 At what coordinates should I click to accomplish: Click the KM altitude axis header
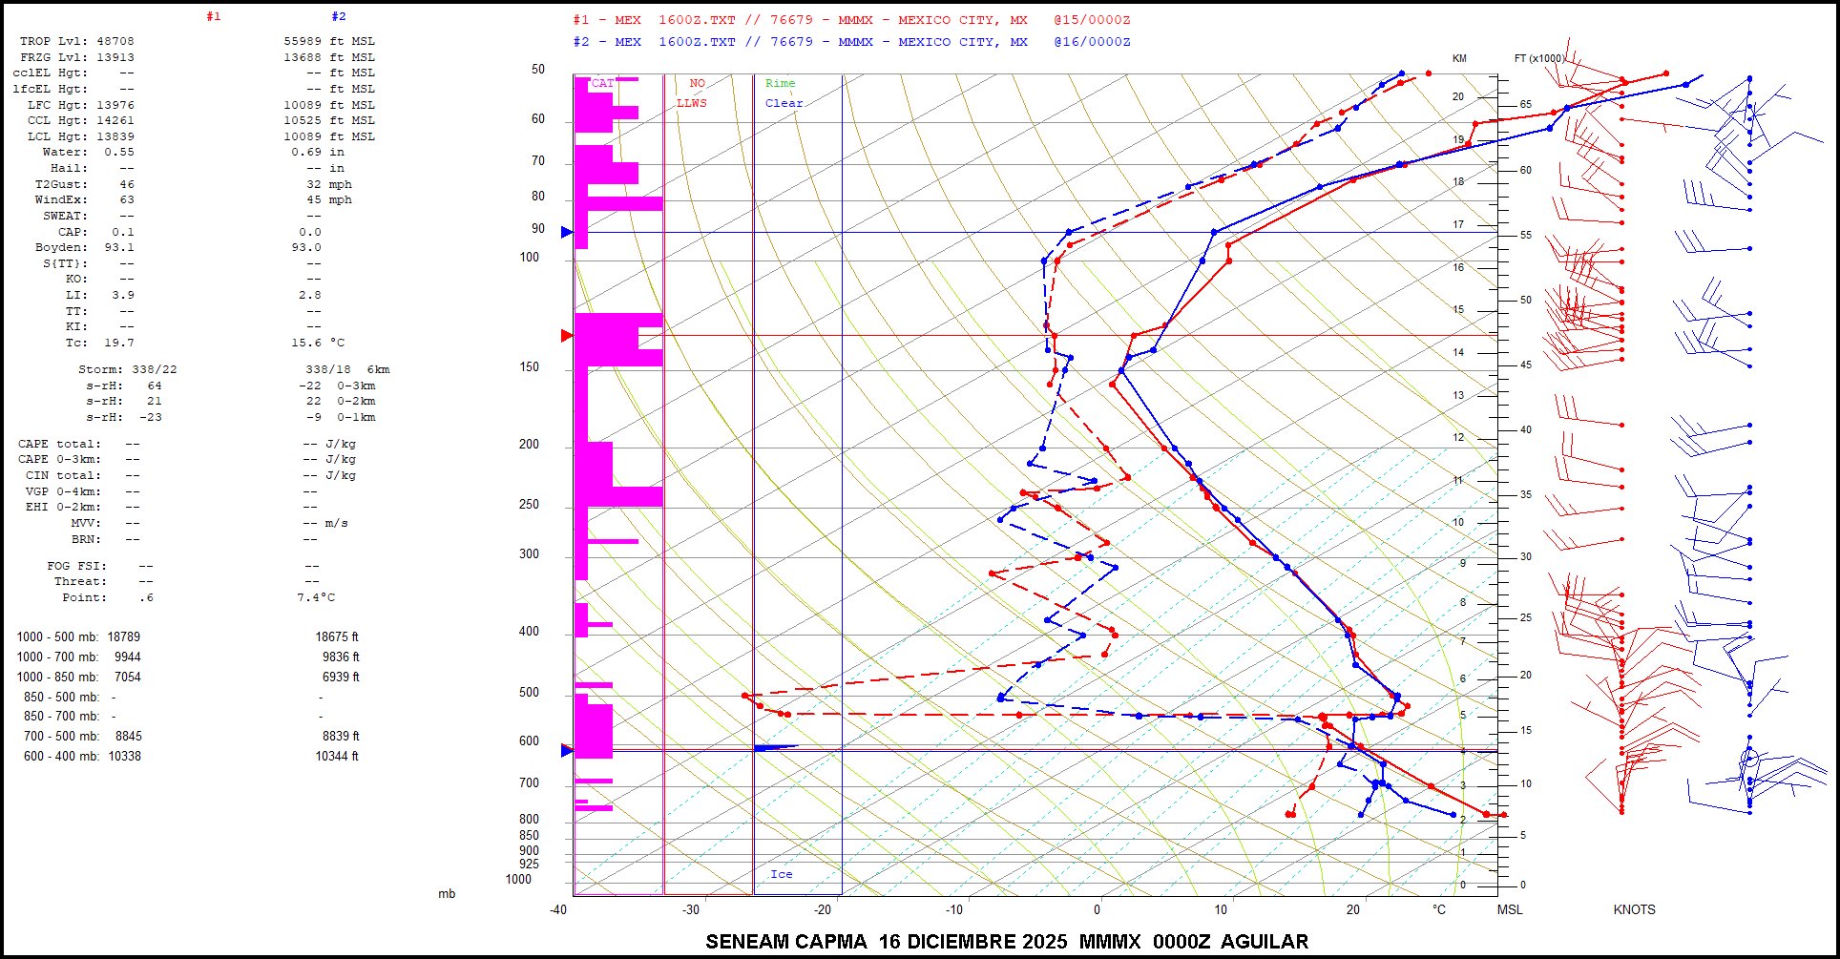[x=1459, y=59]
